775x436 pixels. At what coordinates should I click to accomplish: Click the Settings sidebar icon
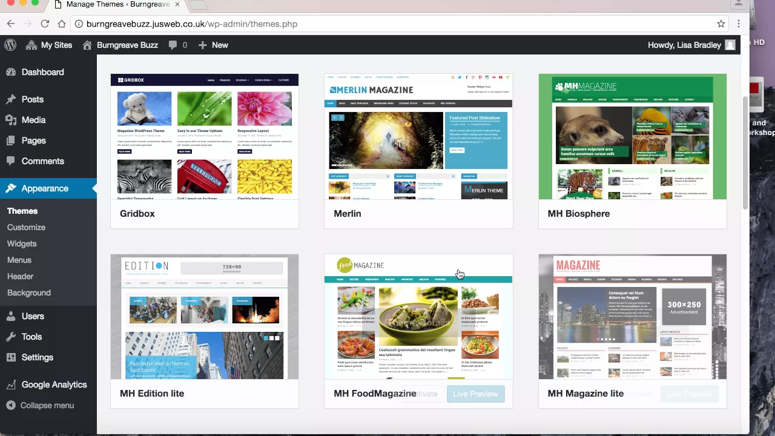[11, 357]
